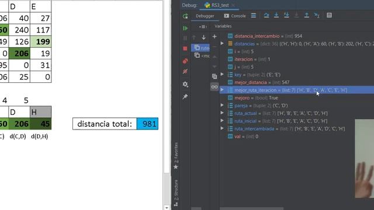
Task: Click Show Execution Point icon
Action: 253,16
